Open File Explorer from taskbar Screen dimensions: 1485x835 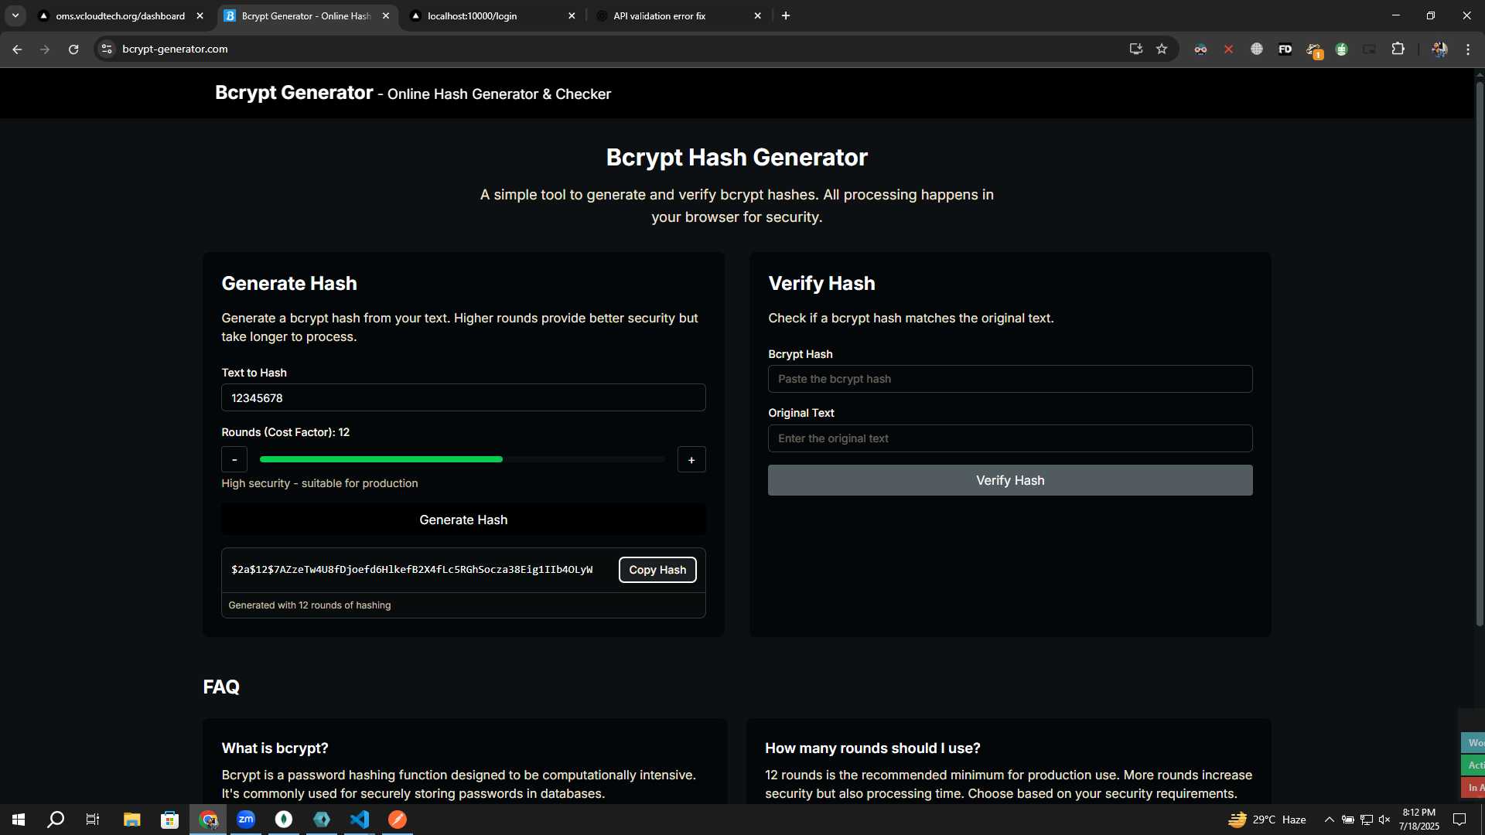131,820
